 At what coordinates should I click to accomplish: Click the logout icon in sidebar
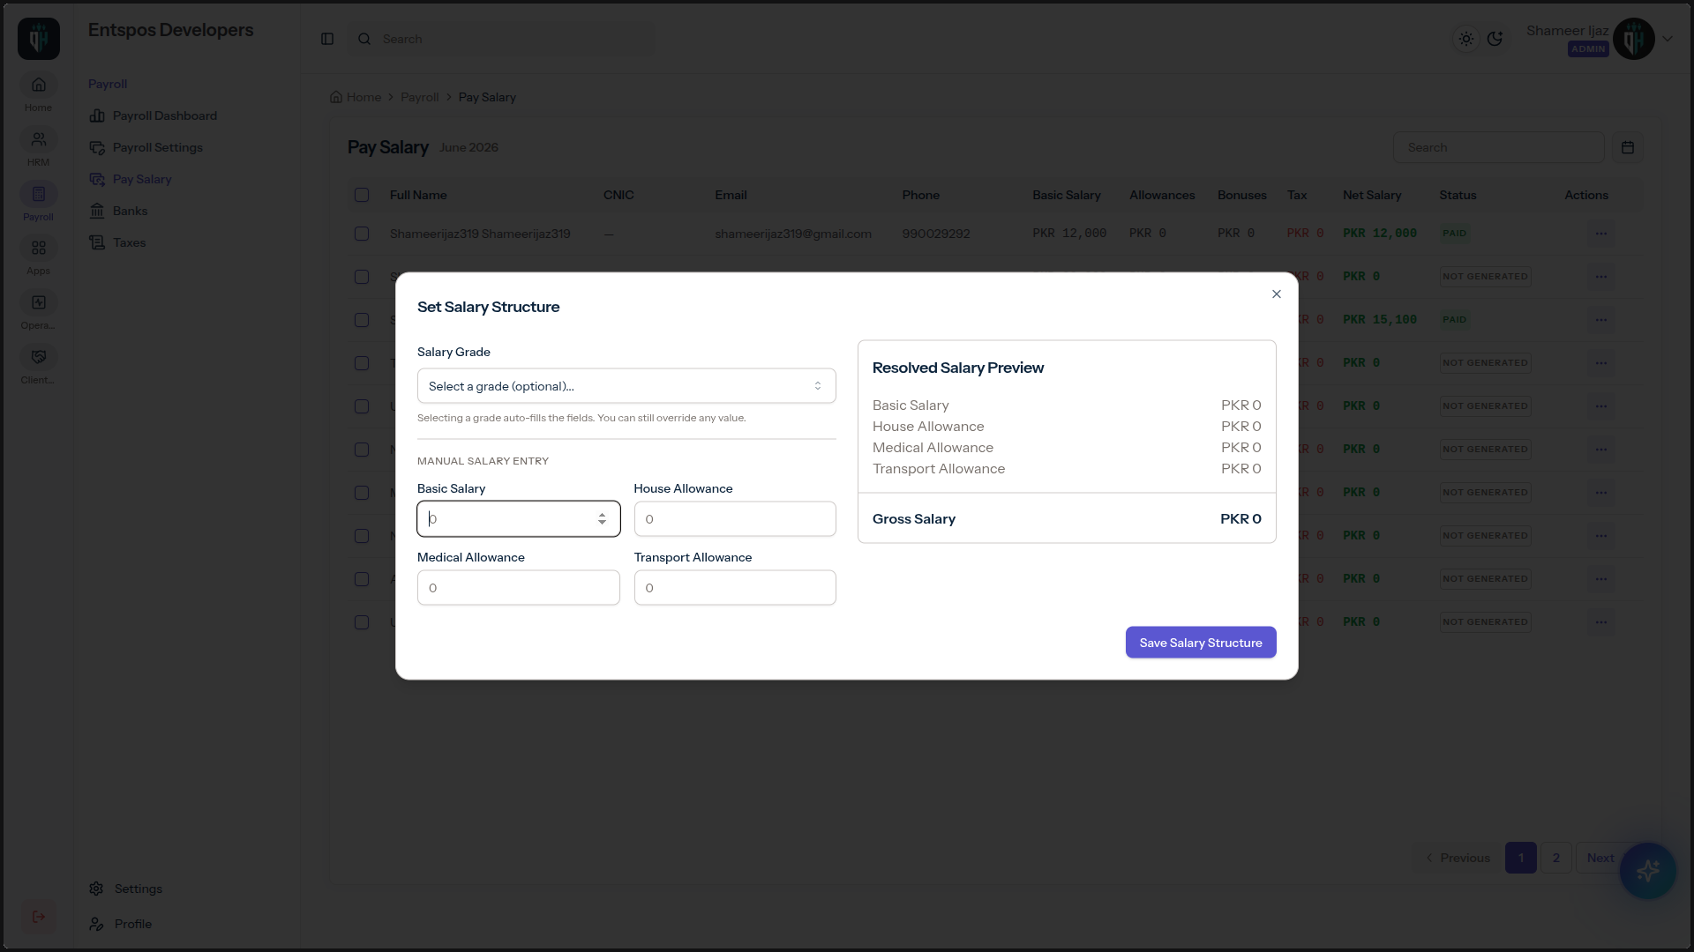click(x=39, y=917)
